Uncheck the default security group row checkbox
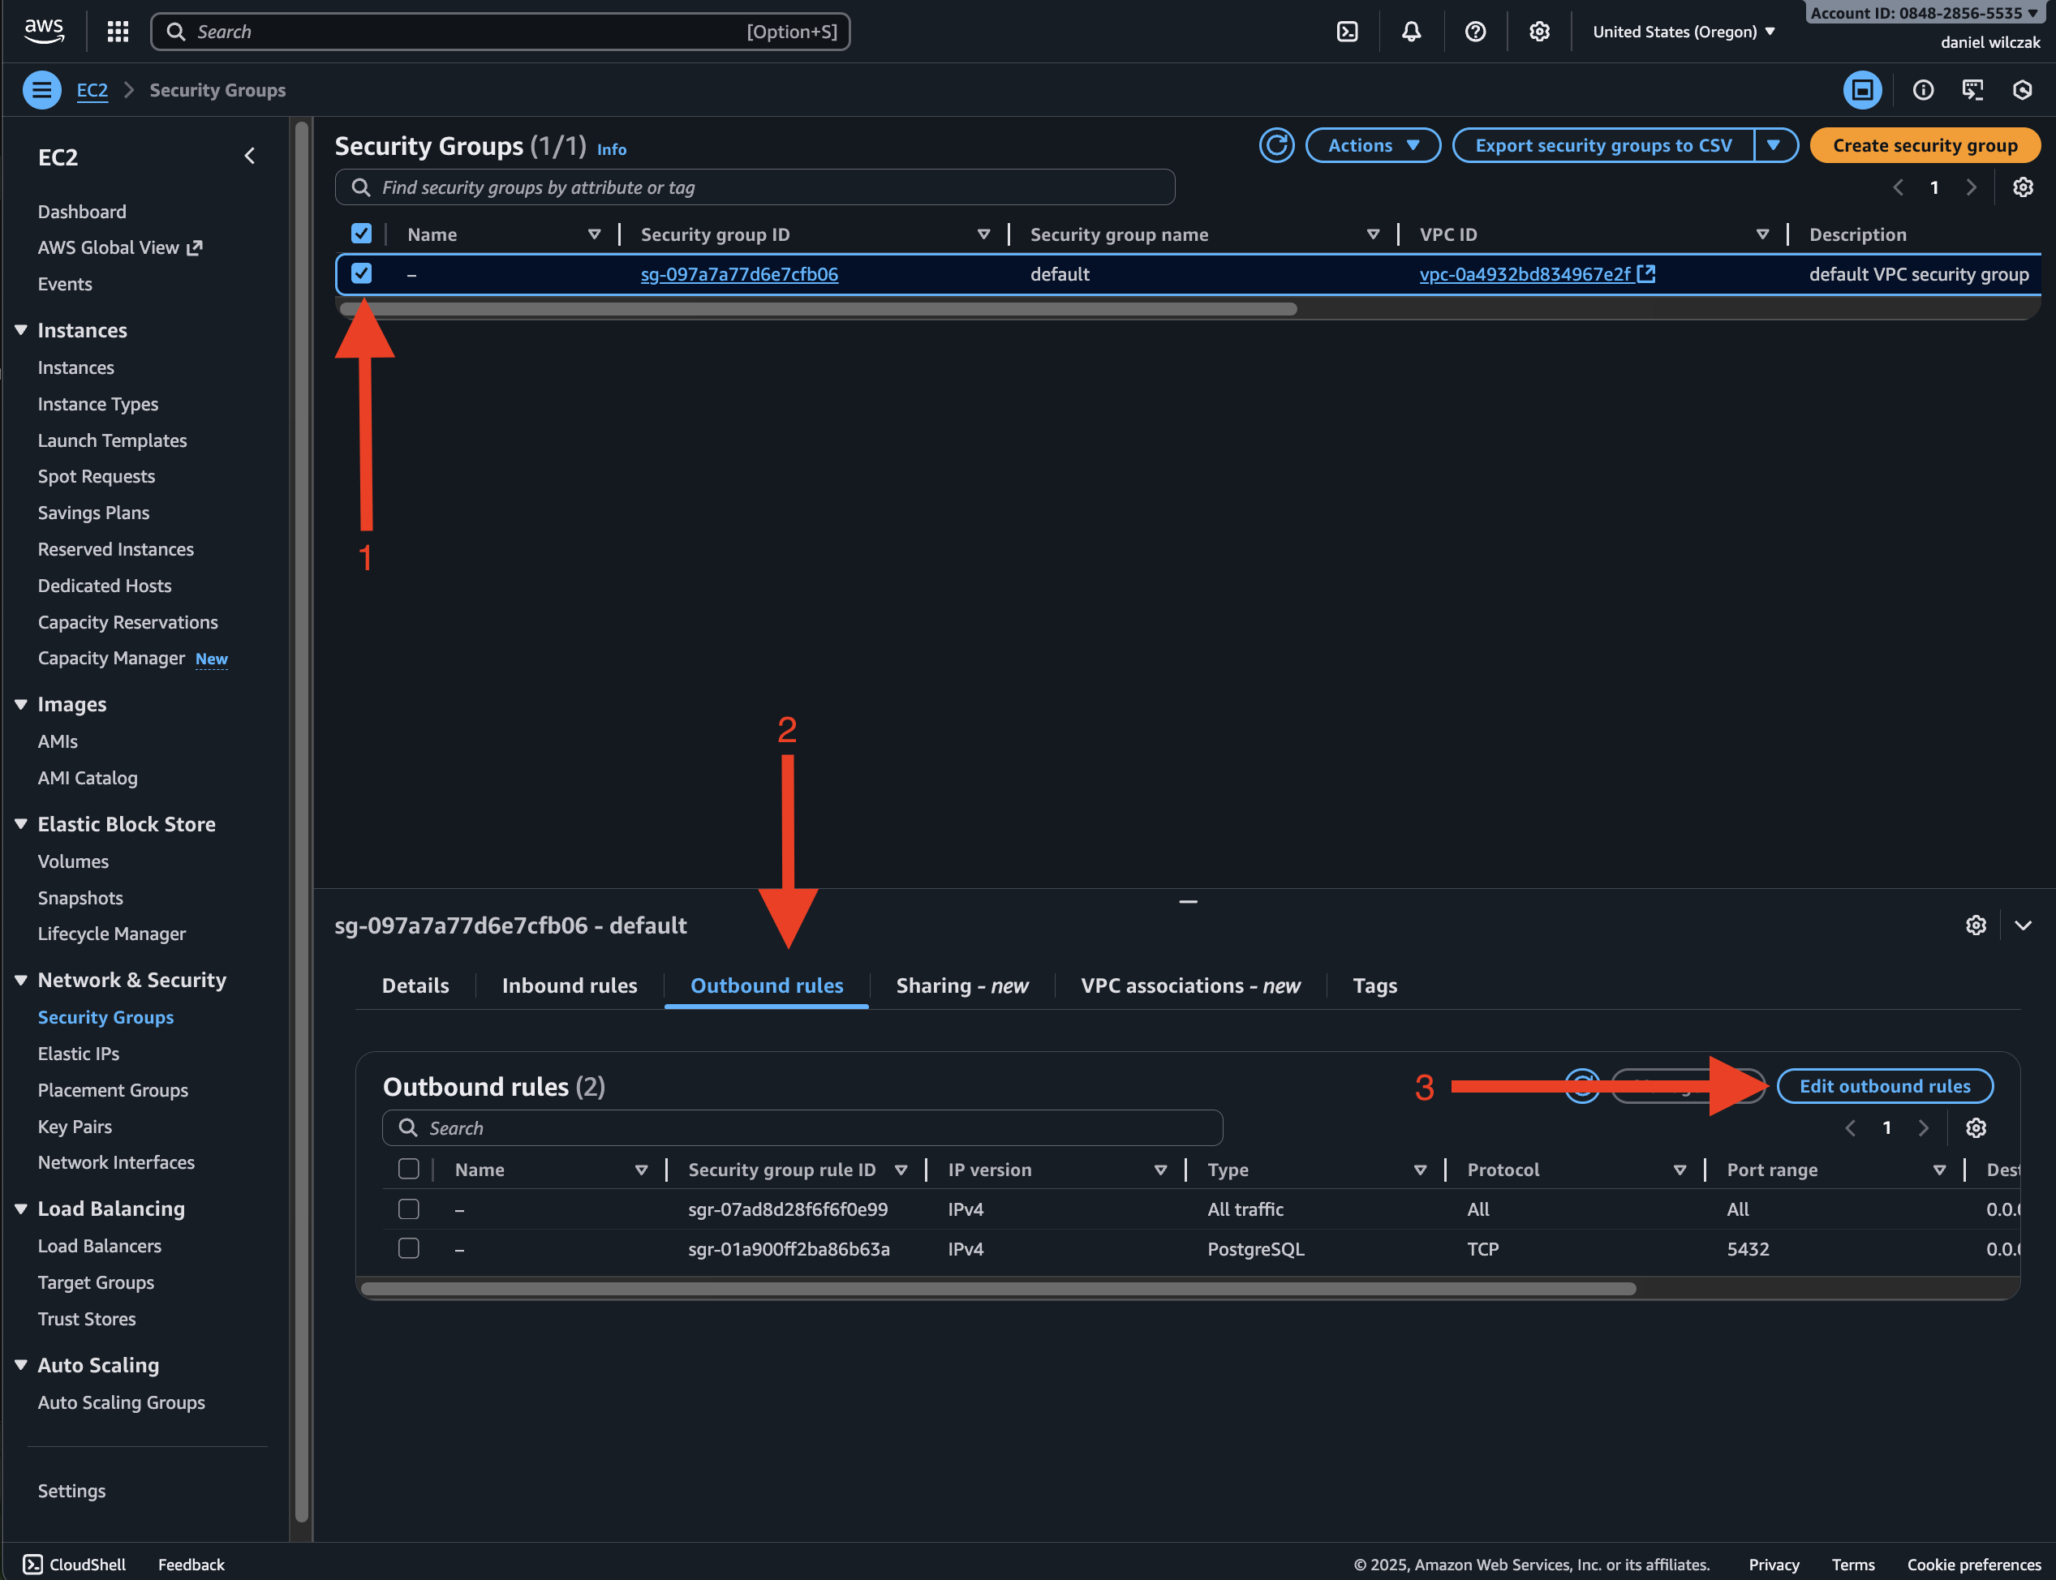 (x=361, y=273)
